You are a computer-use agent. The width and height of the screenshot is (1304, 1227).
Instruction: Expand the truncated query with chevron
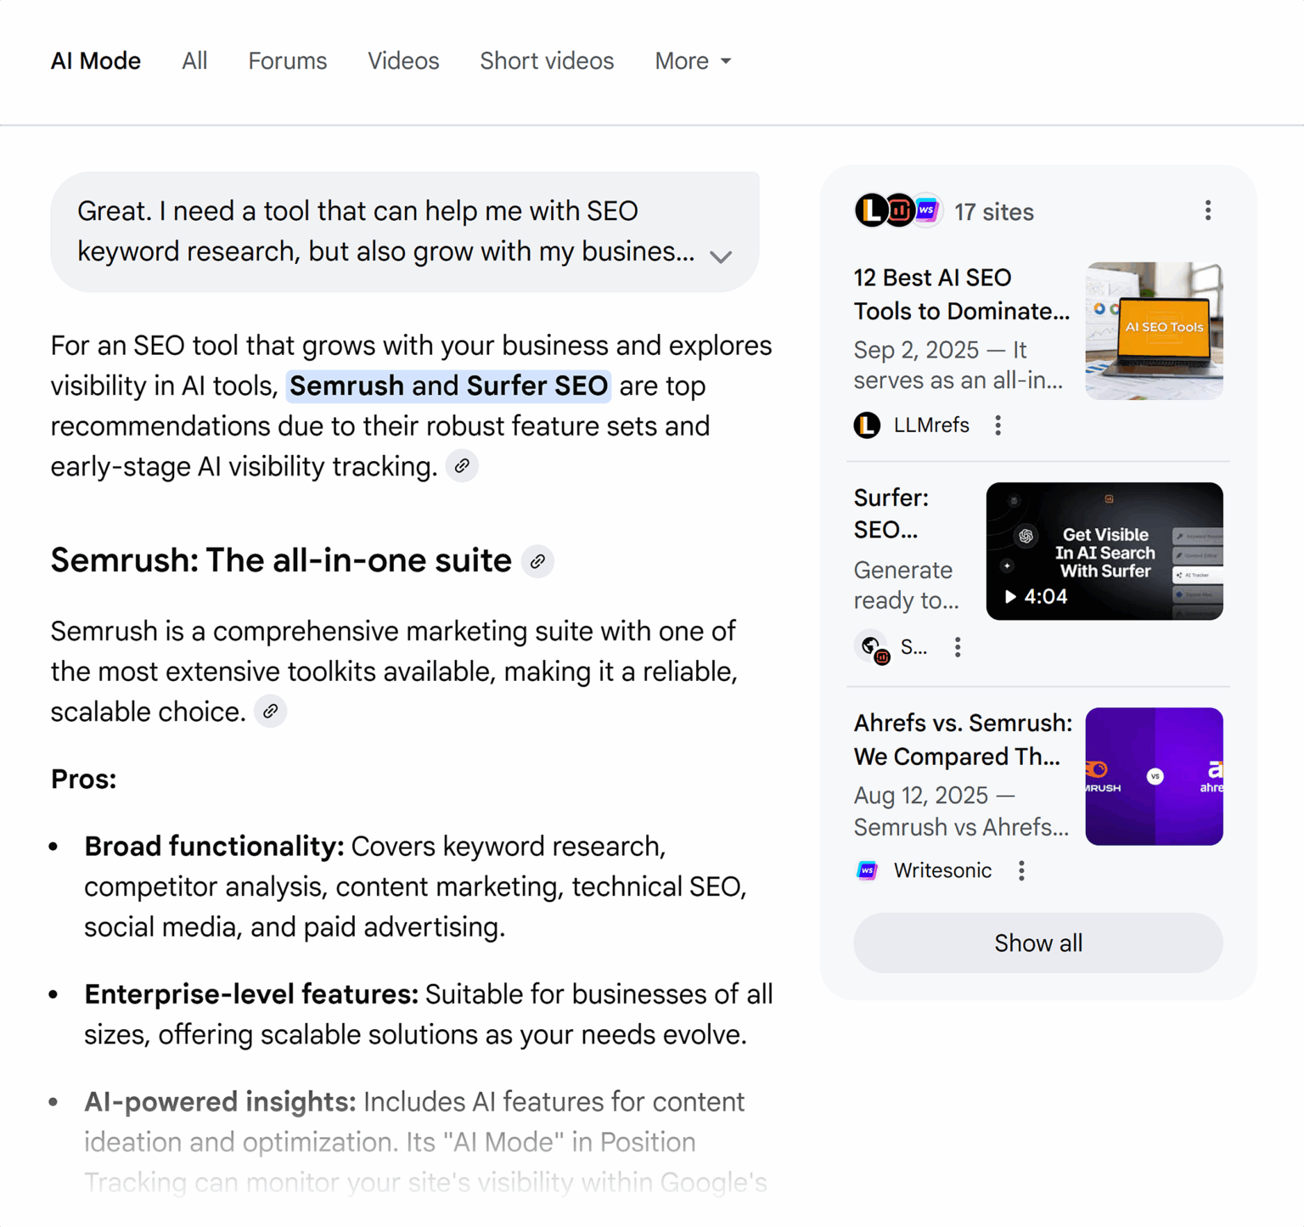[x=721, y=256]
